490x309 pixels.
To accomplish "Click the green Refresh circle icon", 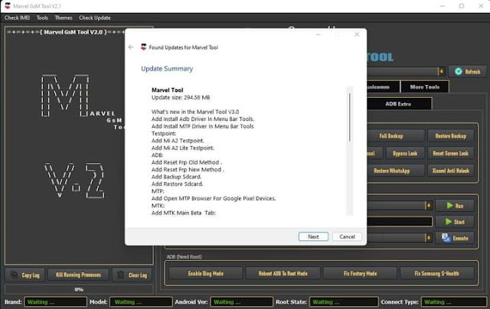I will 458,71.
